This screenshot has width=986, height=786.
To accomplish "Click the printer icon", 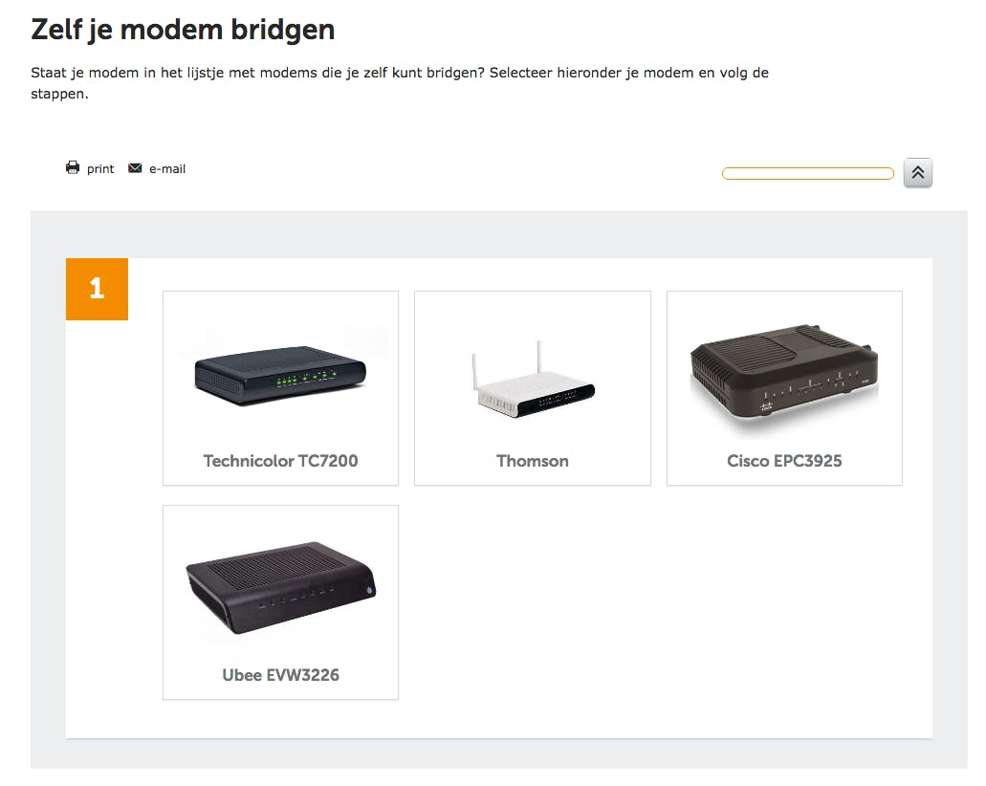I will coord(73,168).
